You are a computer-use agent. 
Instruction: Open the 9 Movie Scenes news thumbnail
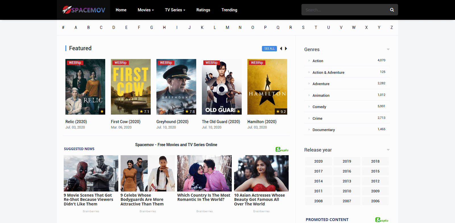pyautogui.click(x=91, y=173)
